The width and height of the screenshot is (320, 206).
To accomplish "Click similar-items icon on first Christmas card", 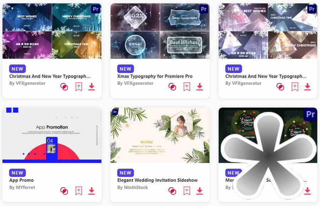I will pyautogui.click(x=64, y=87).
